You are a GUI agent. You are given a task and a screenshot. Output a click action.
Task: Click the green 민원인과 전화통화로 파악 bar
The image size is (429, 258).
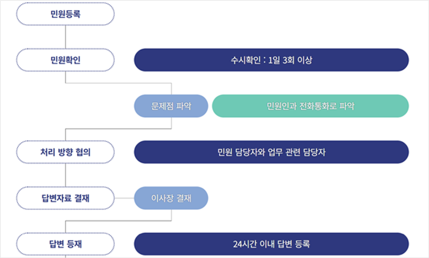coord(310,106)
